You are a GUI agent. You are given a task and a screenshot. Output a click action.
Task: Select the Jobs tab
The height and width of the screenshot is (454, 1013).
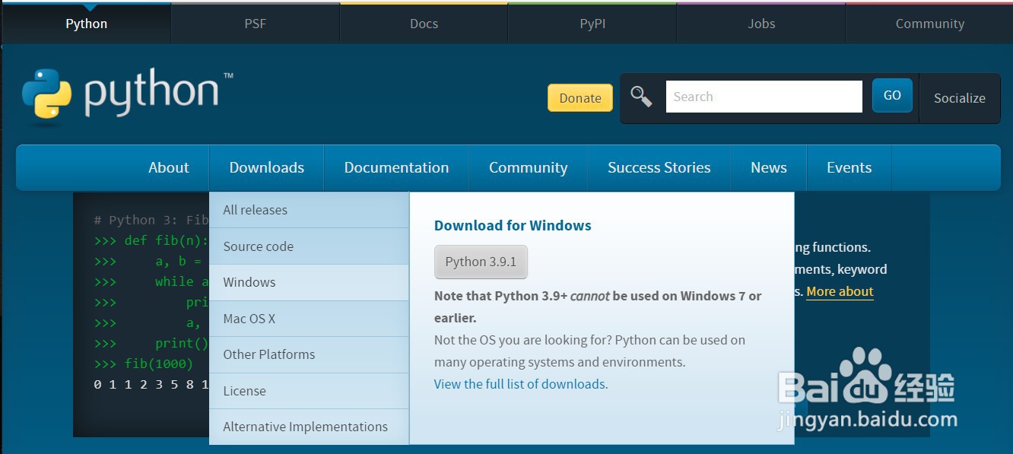[761, 23]
